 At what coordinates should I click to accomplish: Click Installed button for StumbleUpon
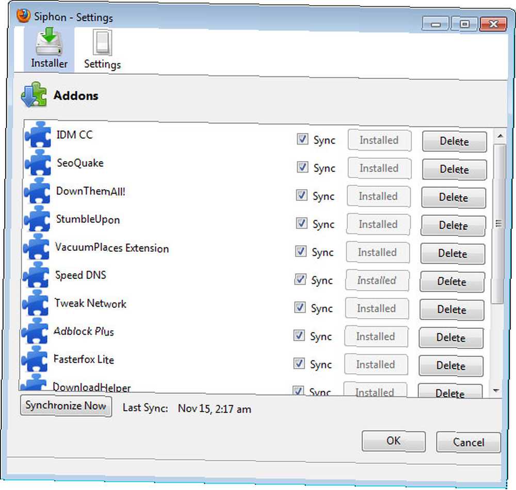[378, 225]
